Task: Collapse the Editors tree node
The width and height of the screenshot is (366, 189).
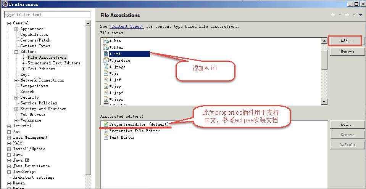Action: [x=16, y=52]
